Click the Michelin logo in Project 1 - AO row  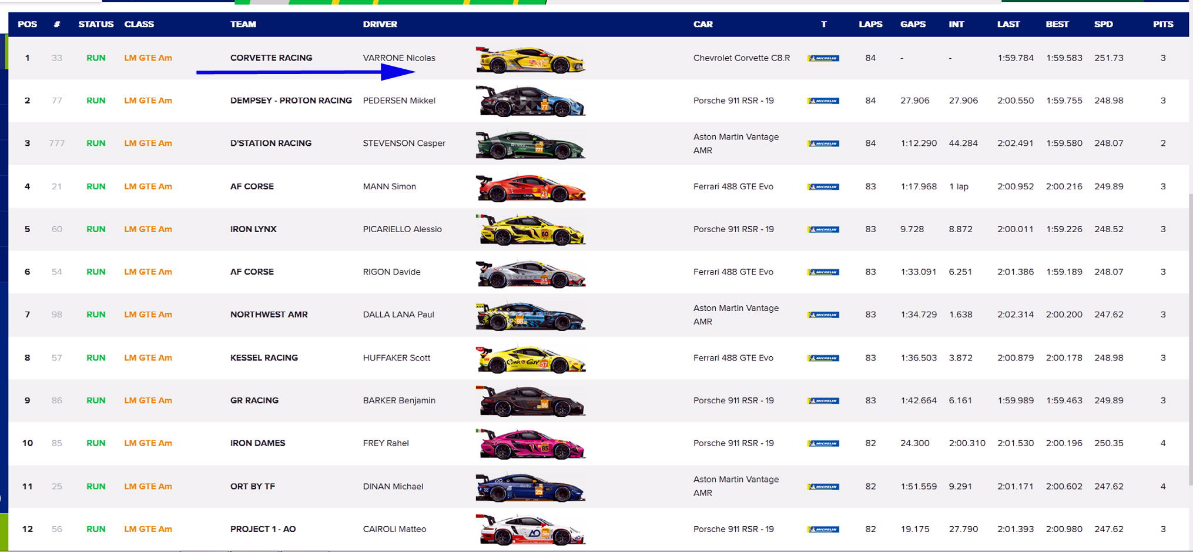coord(823,530)
